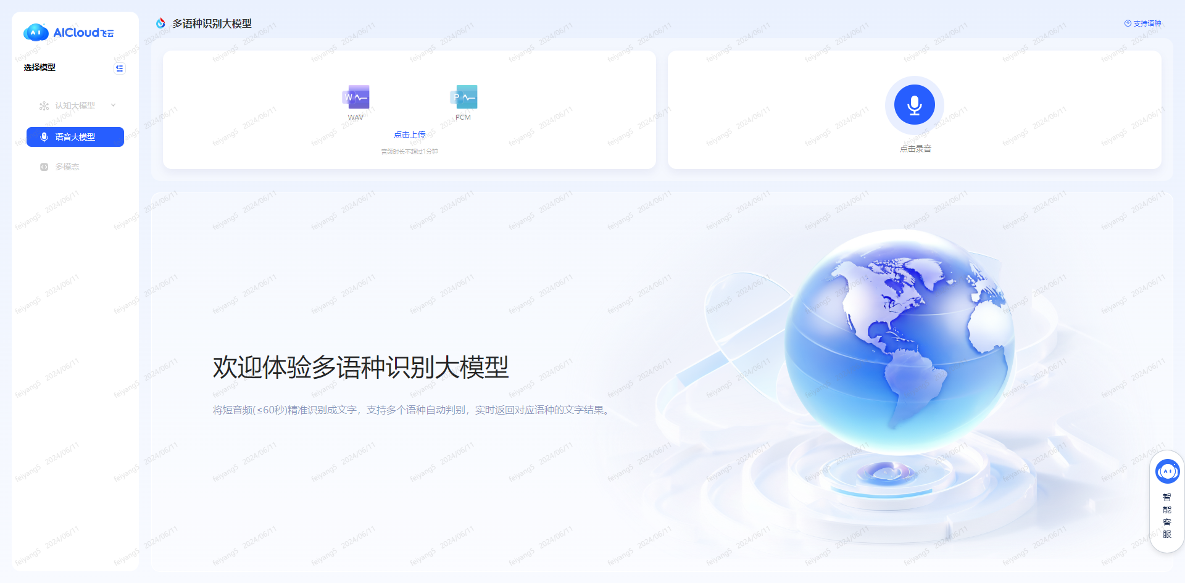Open the 认知大模型 menu item label
The width and height of the screenshot is (1185, 583).
tap(75, 106)
